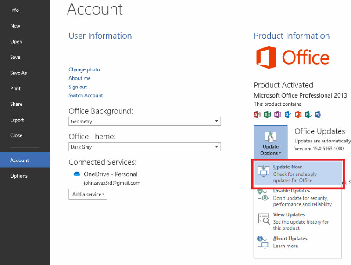Click Close in the sidebar
Screen dimensions: 351x265
25,135
